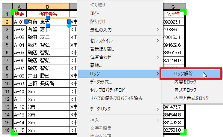The image size is (223, 137).
Task: Expand arrow beside 最近の入力
Action: coord(158,30)
